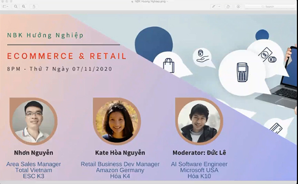The width and height of the screenshot is (298, 184).
Task: Click the card payment terminal icon
Action: (242, 73)
